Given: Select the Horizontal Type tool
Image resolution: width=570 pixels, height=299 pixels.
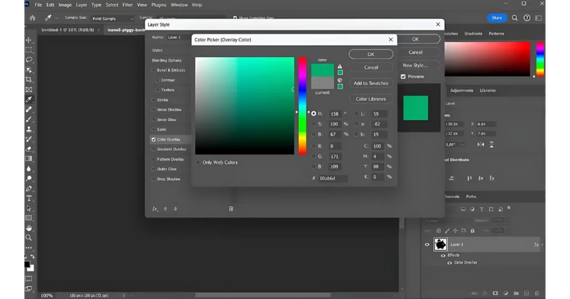Looking at the screenshot, I should click(x=29, y=198).
